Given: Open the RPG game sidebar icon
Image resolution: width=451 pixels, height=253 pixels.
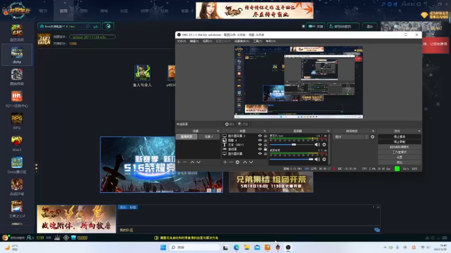Looking at the screenshot, I should 17,121.
